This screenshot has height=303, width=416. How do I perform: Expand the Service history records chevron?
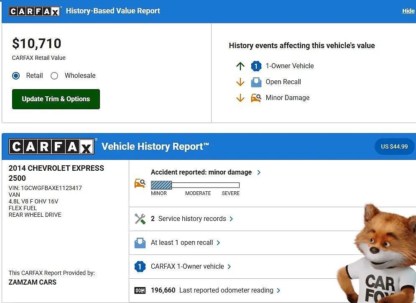tap(232, 219)
